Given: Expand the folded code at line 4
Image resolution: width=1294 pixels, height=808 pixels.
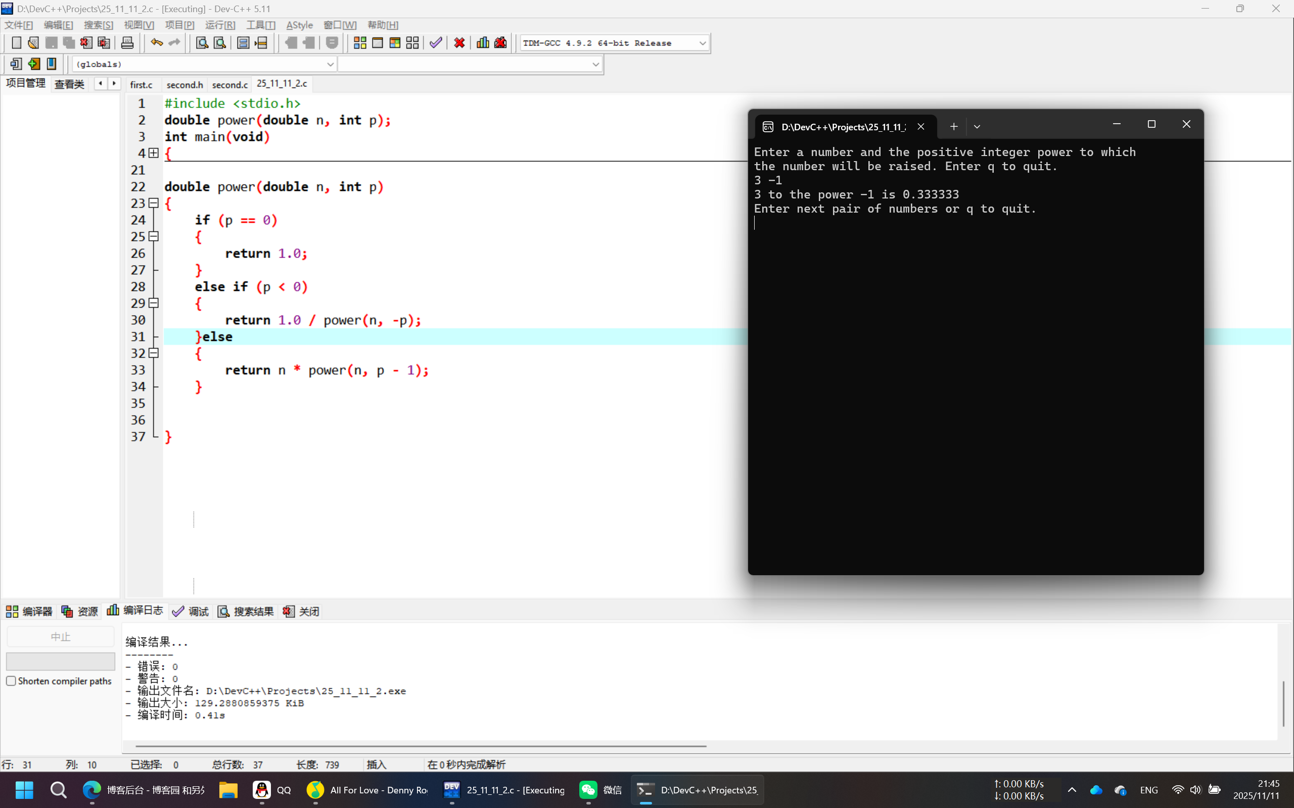Looking at the screenshot, I should pos(154,154).
